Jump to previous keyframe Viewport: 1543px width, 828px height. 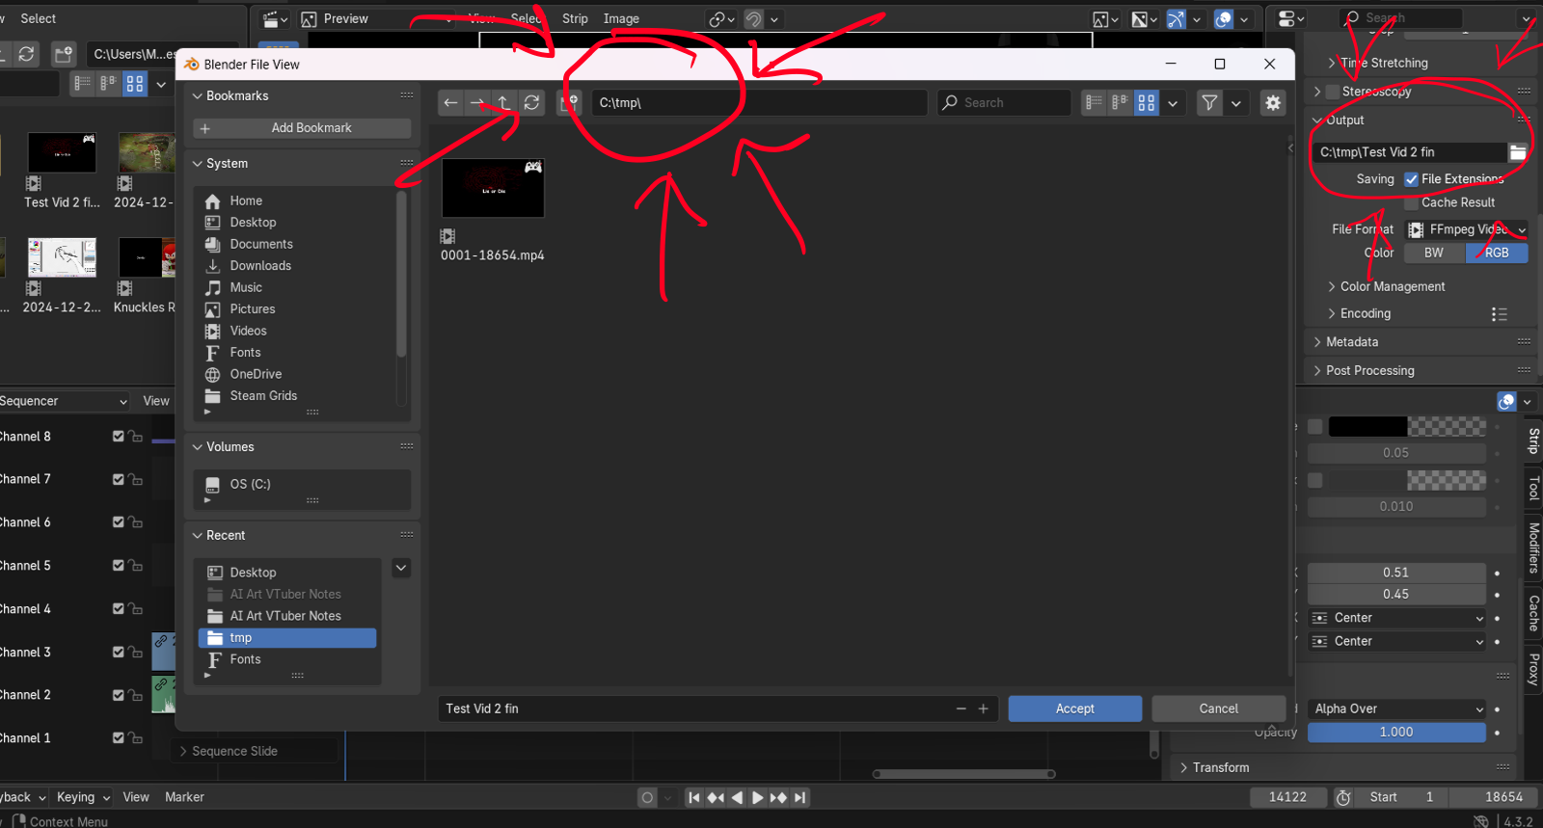[716, 797]
